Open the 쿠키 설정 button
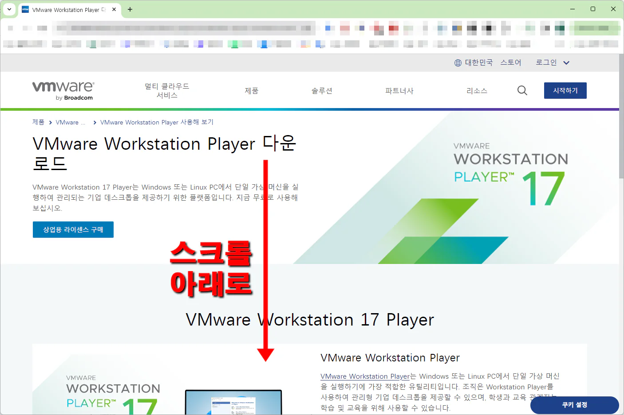Image resolution: width=624 pixels, height=415 pixels. [575, 405]
